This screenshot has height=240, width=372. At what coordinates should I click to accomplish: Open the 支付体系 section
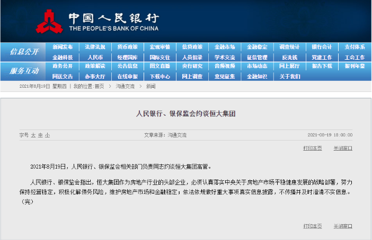(355, 47)
